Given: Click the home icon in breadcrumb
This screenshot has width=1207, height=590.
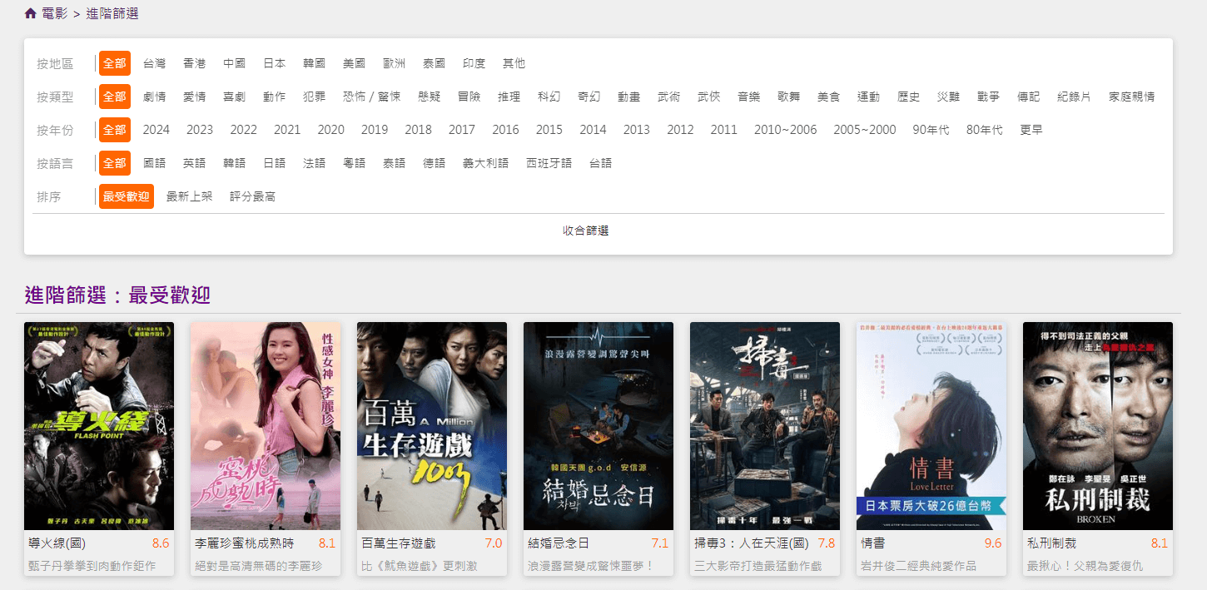Looking at the screenshot, I should [30, 13].
